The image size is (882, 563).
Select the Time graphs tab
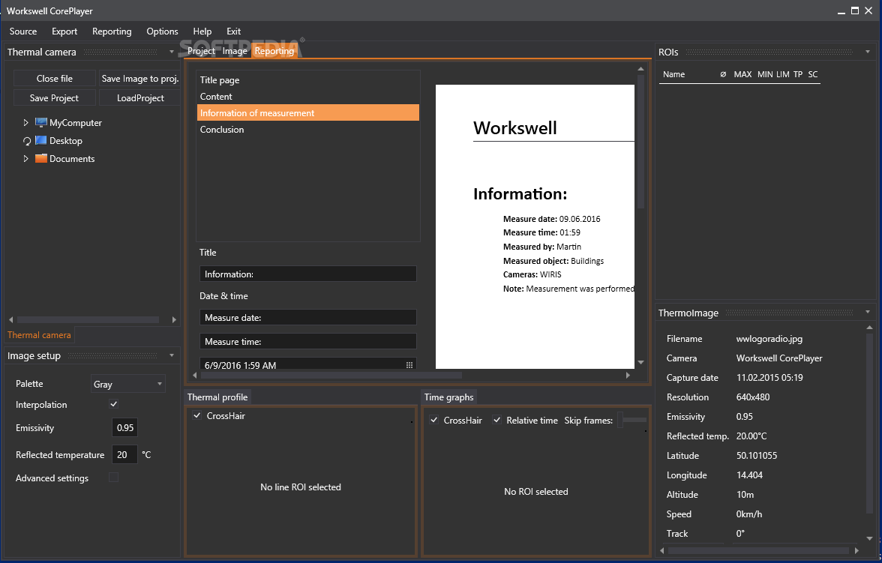448,397
